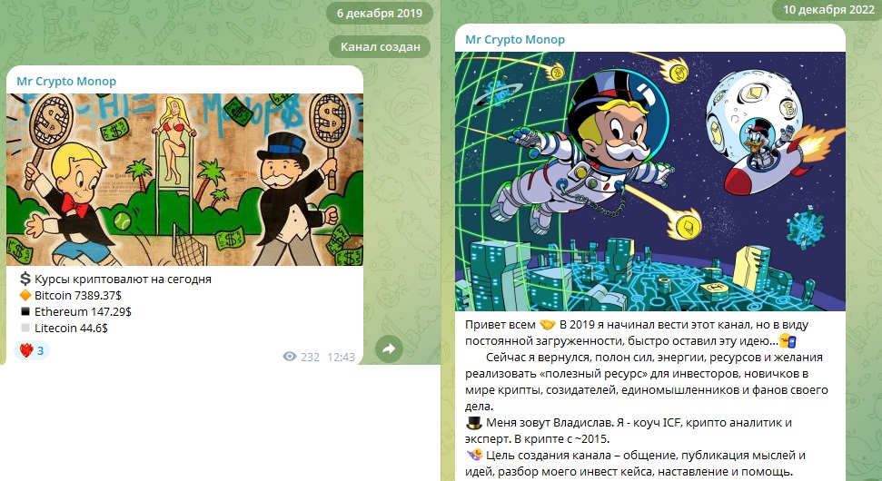Open Mr Crypto Monop name on 2019 post
This screenshot has width=882, height=481.
pyautogui.click(x=66, y=82)
